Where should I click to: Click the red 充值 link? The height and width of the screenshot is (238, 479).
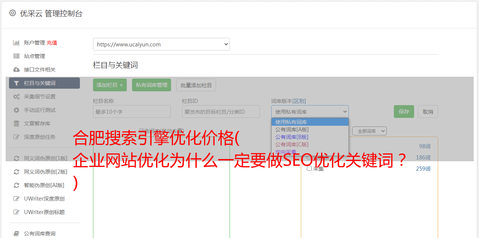coord(52,43)
